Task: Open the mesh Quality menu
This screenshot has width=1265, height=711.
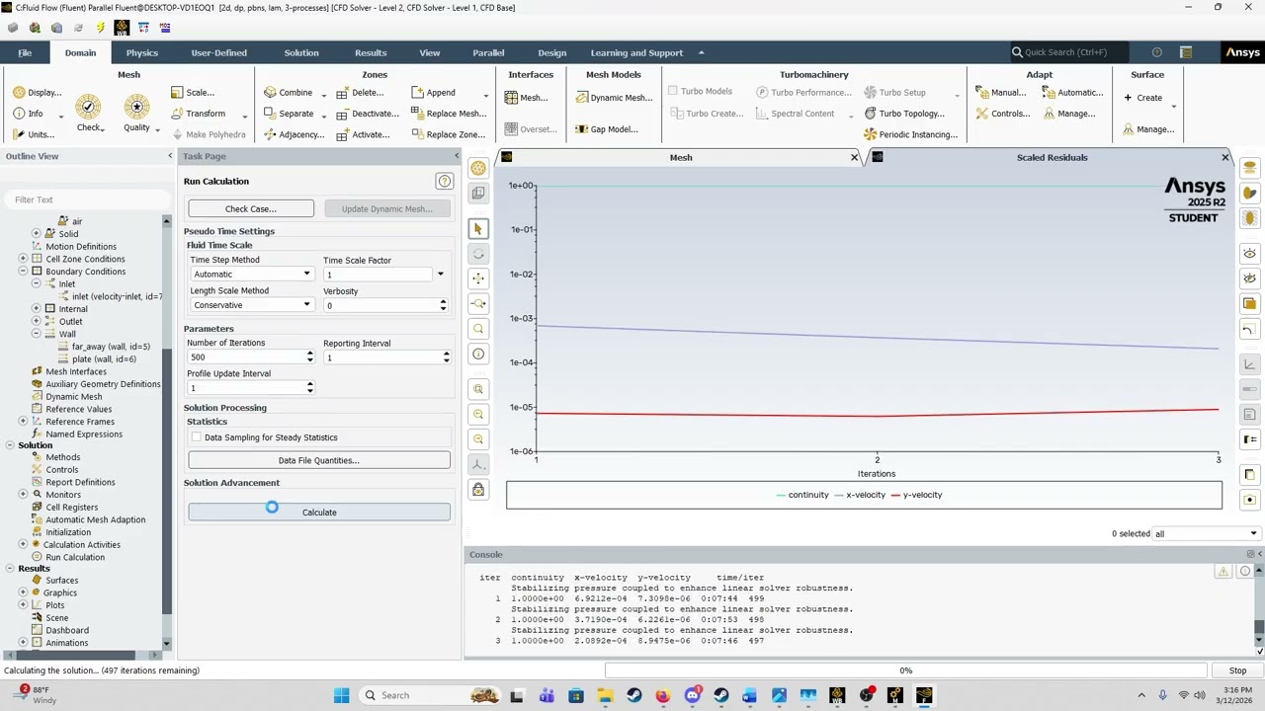Action: 137,115
